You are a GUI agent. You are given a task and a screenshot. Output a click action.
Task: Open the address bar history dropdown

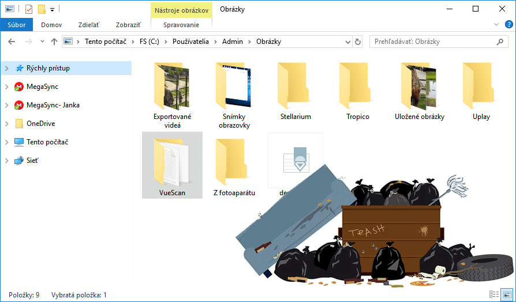coord(347,42)
